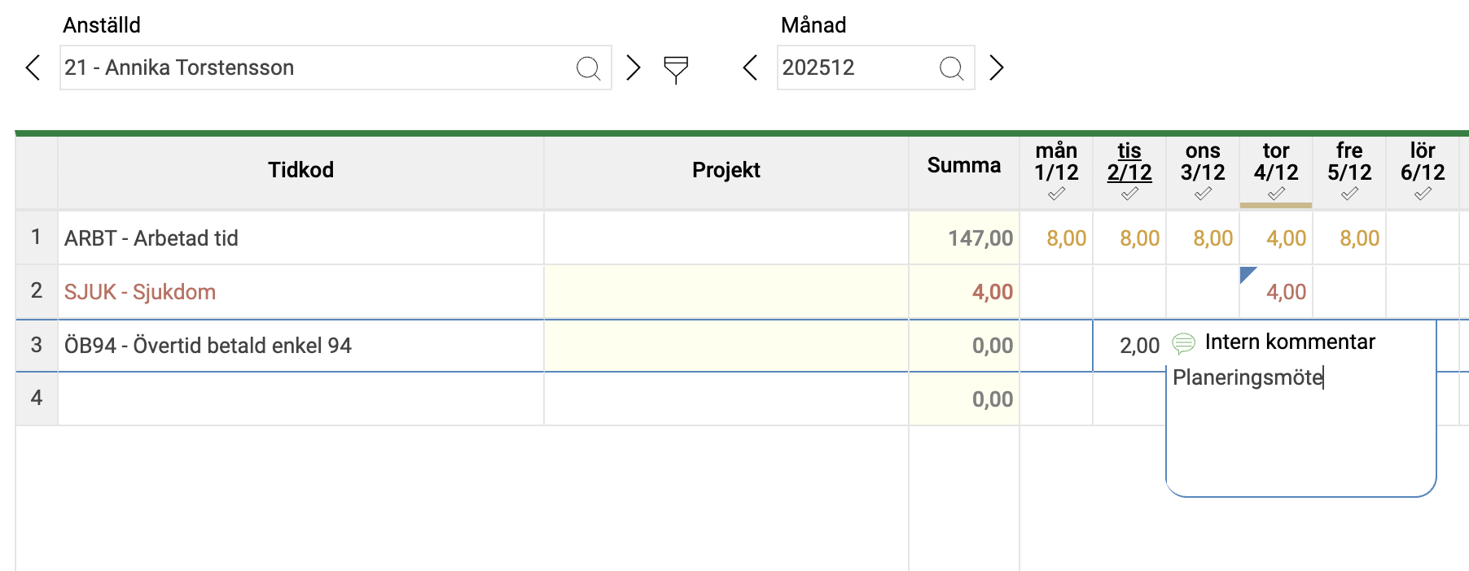Click the blue comment marker in SJUK row

tap(1247, 274)
